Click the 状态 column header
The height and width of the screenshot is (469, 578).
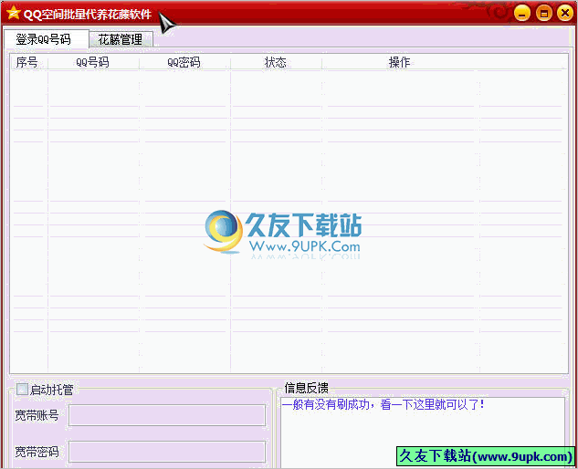[276, 62]
